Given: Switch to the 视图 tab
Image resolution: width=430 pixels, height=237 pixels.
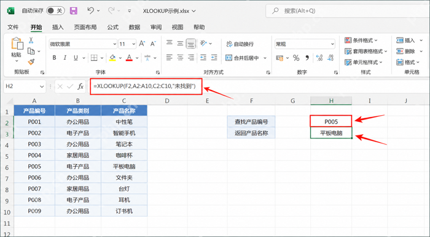Looking at the screenshot, I should coord(178,27).
